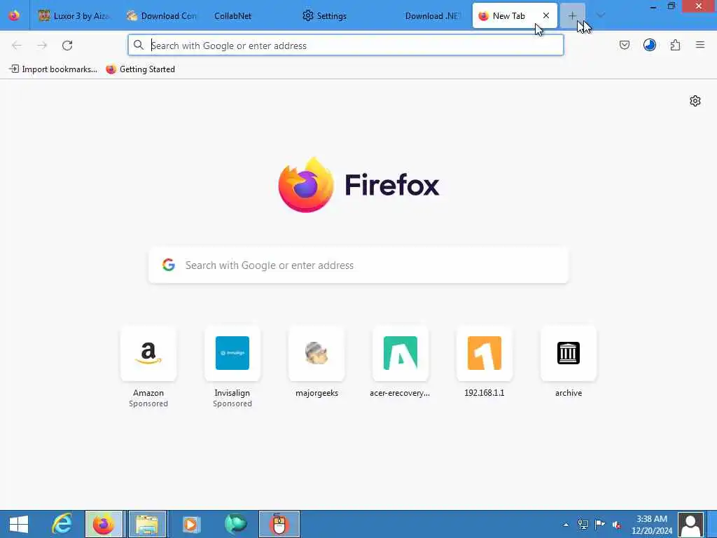Open the green bird app on taskbar
The width and height of the screenshot is (717, 538).
[235, 524]
